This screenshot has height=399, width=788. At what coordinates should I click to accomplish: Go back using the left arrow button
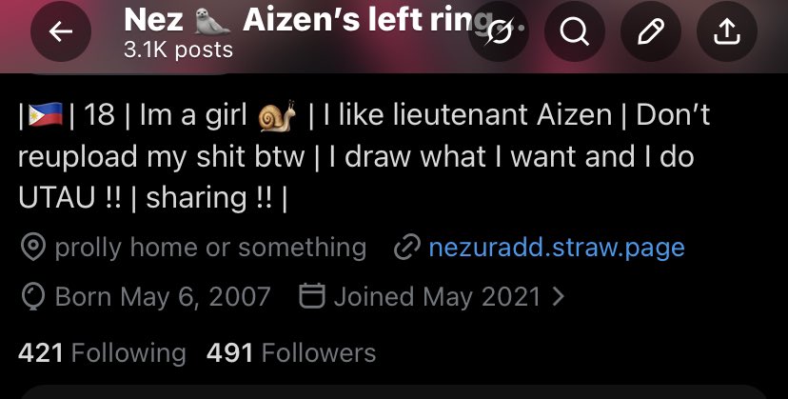click(61, 31)
